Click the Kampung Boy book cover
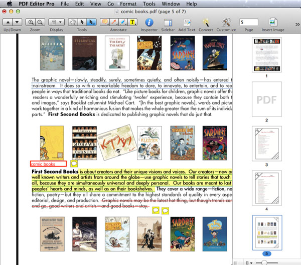 (117, 142)
